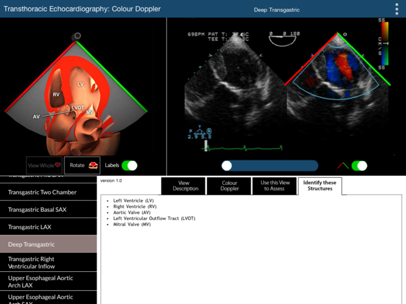Switch to the Colour Doppler tab
This screenshot has height=304, width=406.
click(230, 186)
